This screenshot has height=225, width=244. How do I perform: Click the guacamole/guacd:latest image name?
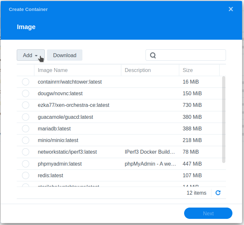click(x=65, y=117)
